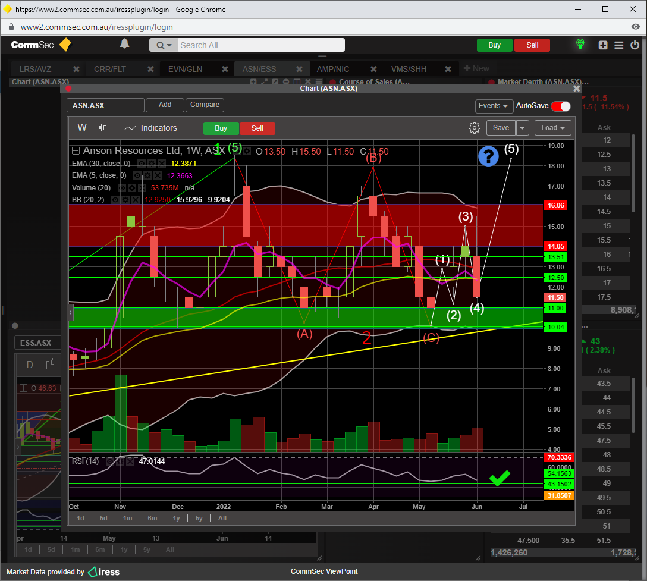The height and width of the screenshot is (581, 647).
Task: Click the power logout icon
Action: [635, 45]
